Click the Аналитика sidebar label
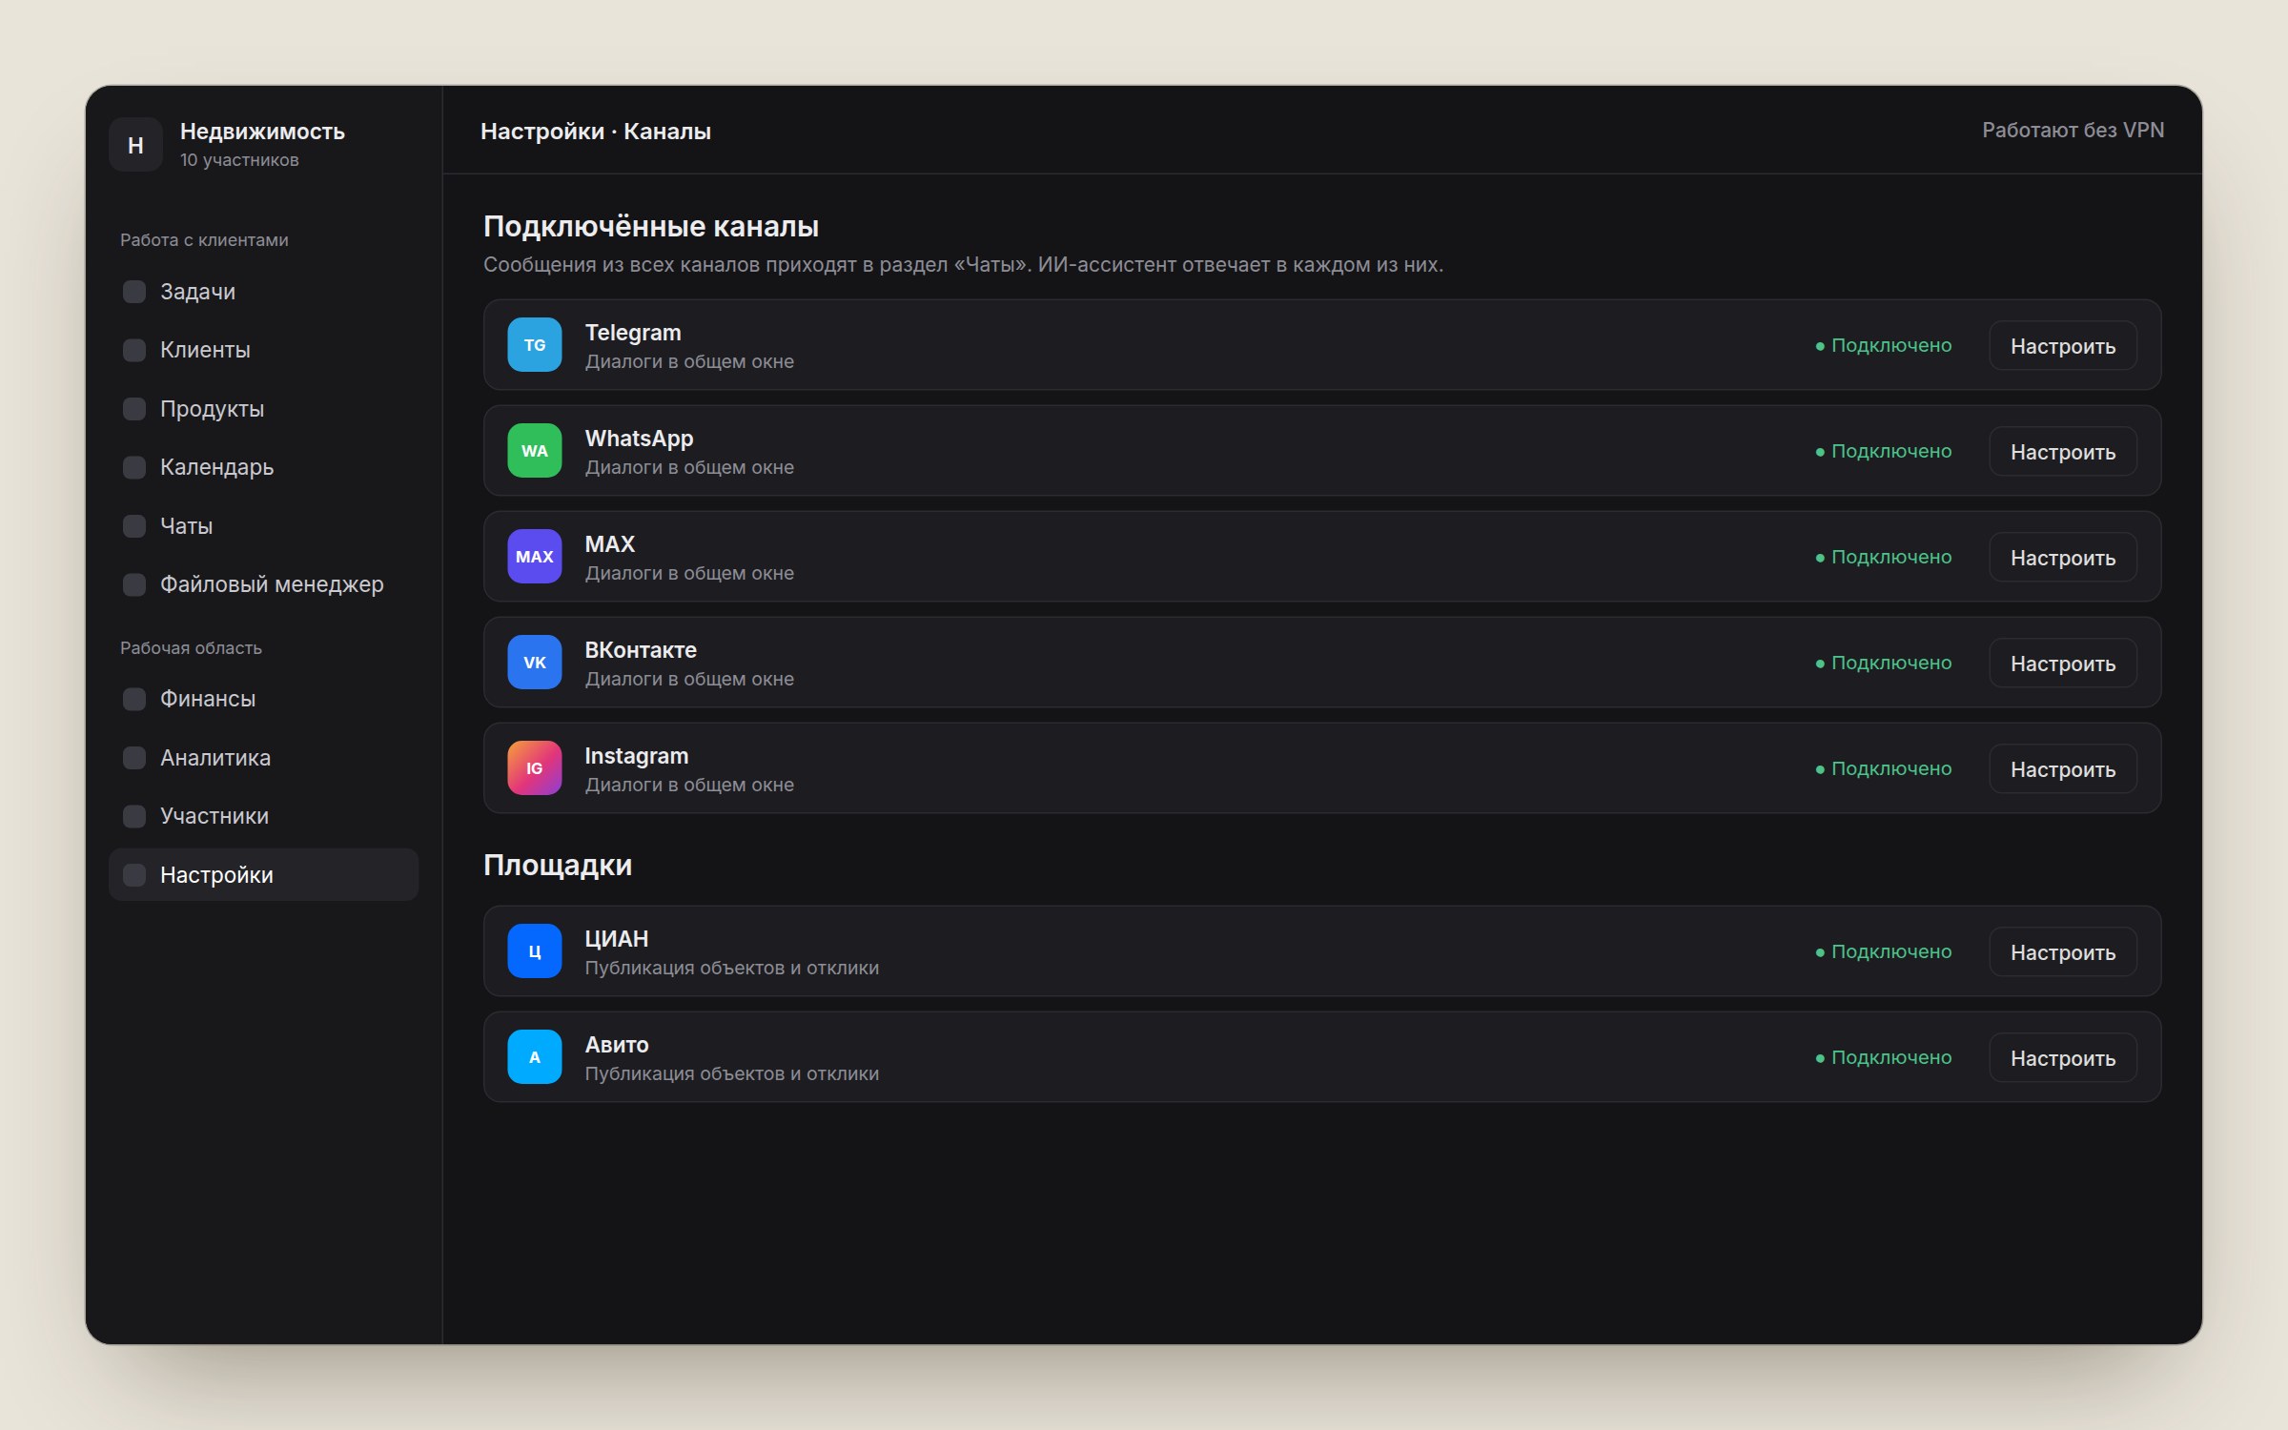 [215, 758]
